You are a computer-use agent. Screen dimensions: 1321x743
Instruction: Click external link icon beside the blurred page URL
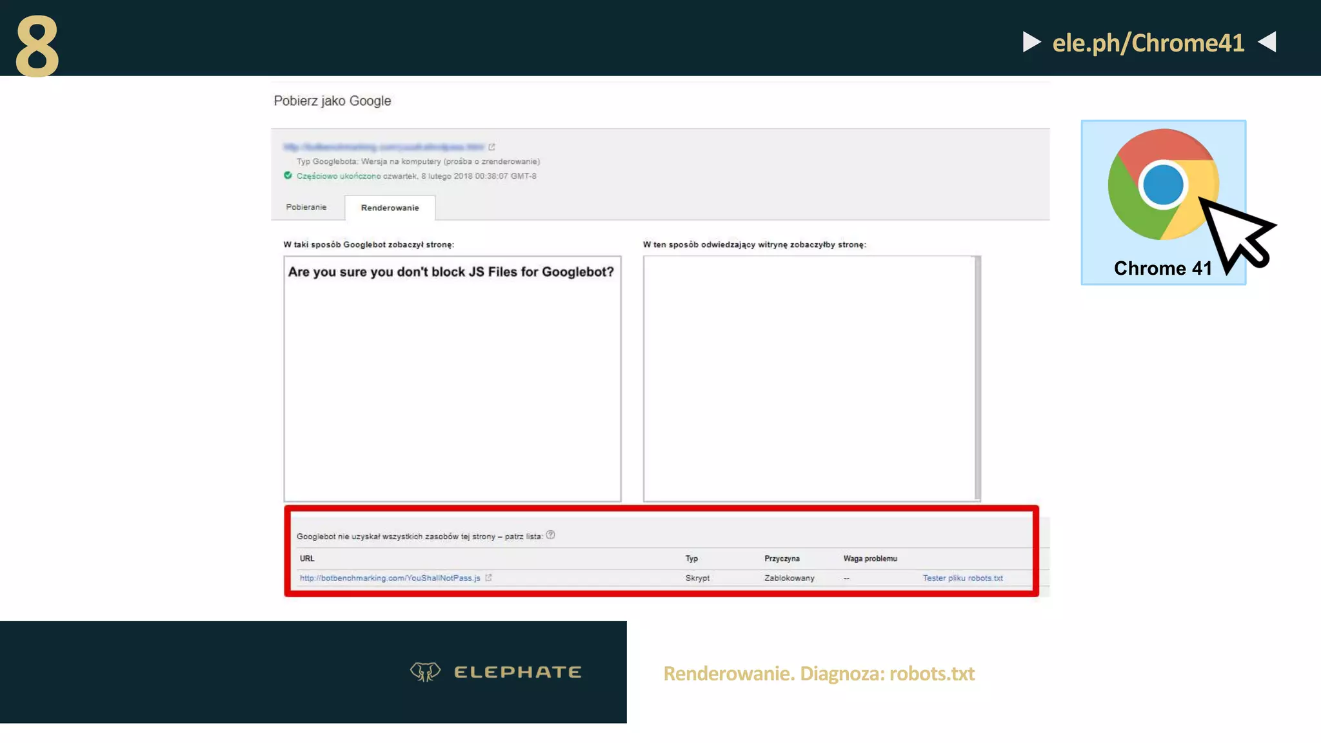click(x=492, y=147)
